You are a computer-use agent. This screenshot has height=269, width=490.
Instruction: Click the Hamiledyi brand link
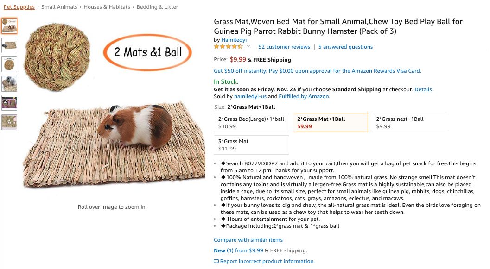point(234,40)
